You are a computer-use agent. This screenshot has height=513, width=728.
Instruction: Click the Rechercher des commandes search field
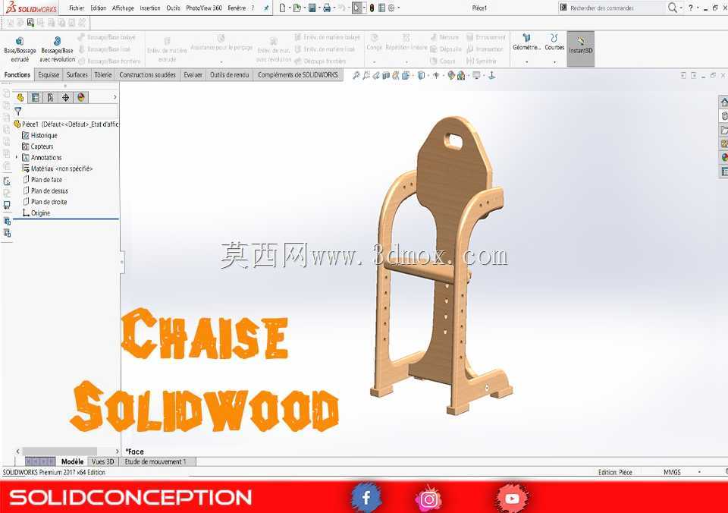coord(617,8)
